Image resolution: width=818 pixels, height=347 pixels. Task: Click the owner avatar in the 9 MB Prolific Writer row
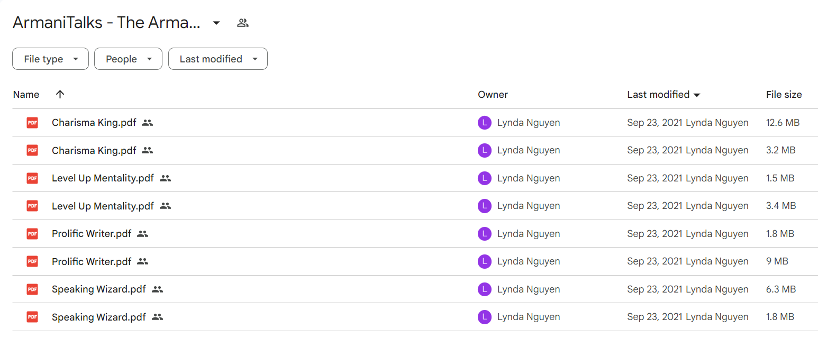(485, 261)
